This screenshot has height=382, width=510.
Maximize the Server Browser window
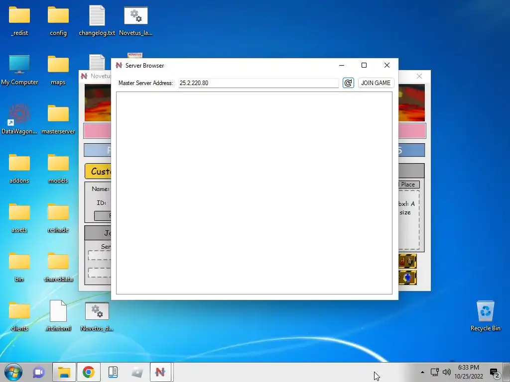click(364, 65)
